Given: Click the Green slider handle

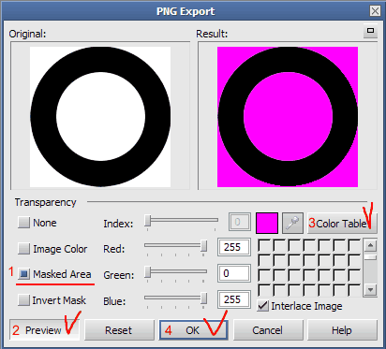Looking at the screenshot, I should point(148,272).
